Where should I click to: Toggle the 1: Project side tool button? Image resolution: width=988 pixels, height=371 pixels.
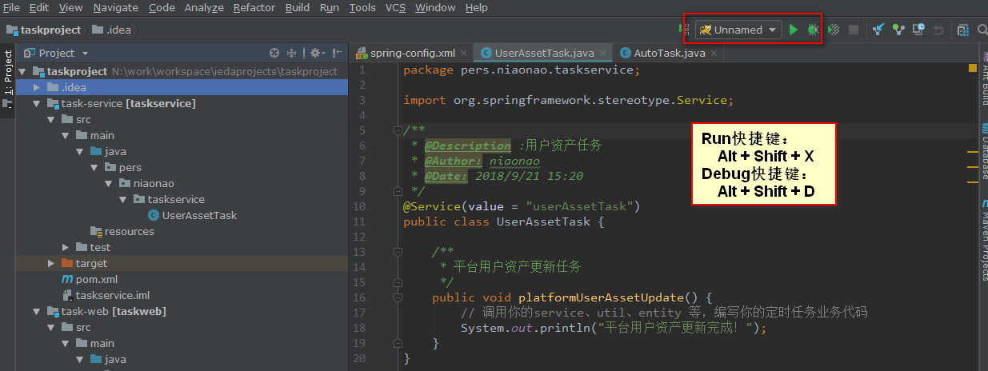(8, 73)
